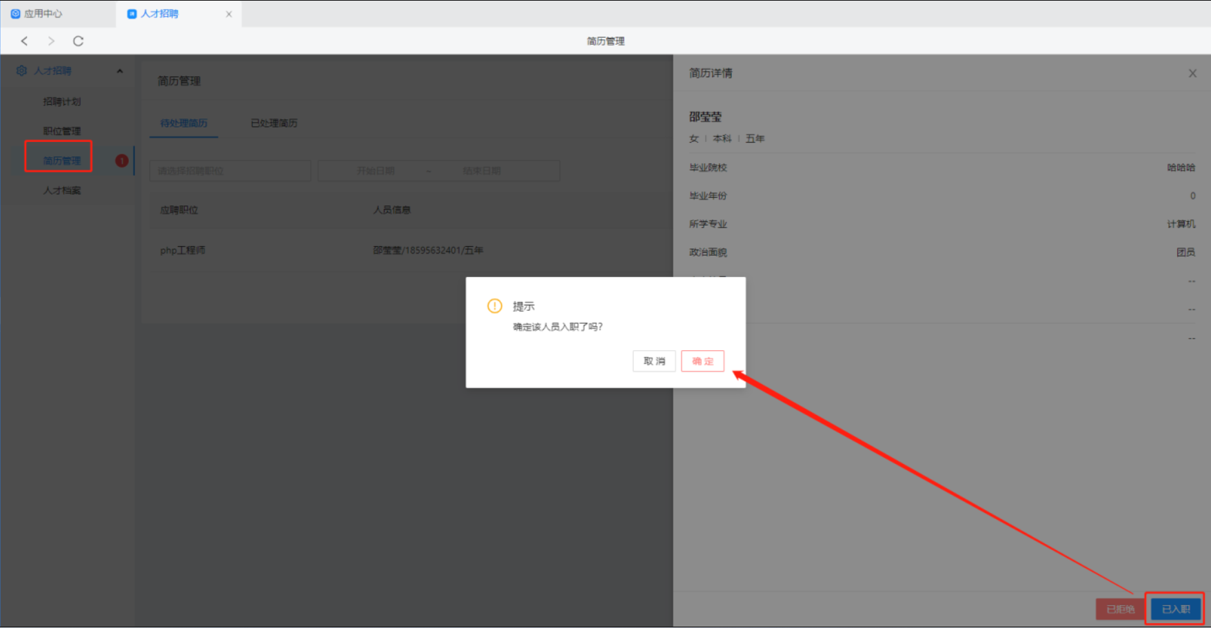Open the 请选择招聘职位 dropdown
Image resolution: width=1211 pixels, height=628 pixels.
pyautogui.click(x=230, y=171)
